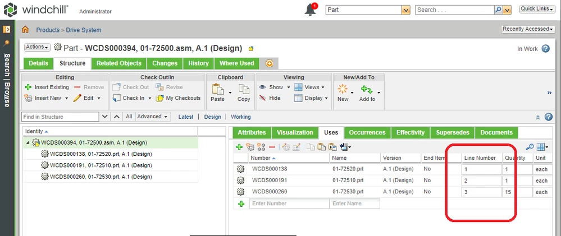Expand the Insert New dropdown
The image size is (561, 236).
(x=67, y=98)
